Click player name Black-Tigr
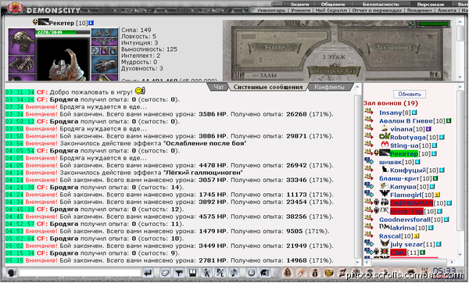This screenshot has width=469, height=283. pyautogui.click(x=406, y=211)
